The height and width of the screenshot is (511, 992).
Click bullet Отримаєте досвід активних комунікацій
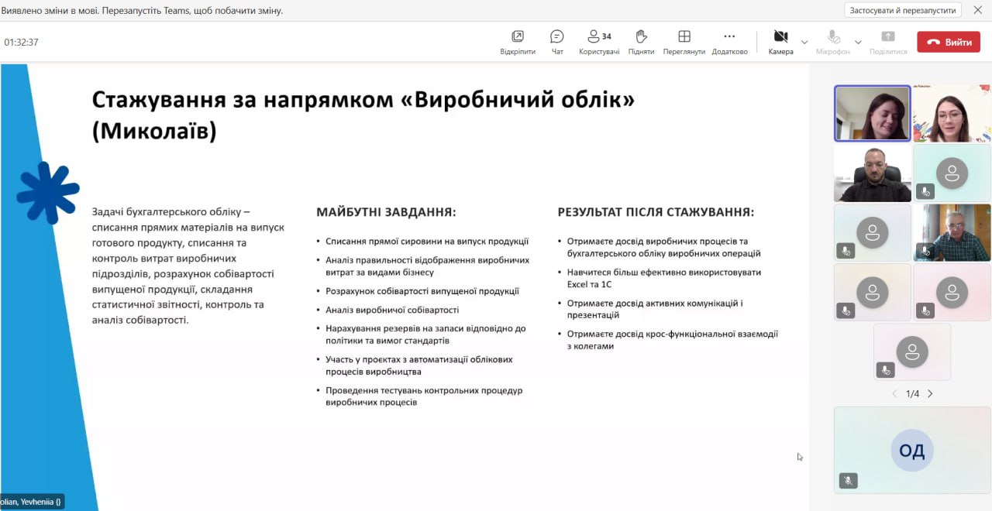(x=655, y=309)
